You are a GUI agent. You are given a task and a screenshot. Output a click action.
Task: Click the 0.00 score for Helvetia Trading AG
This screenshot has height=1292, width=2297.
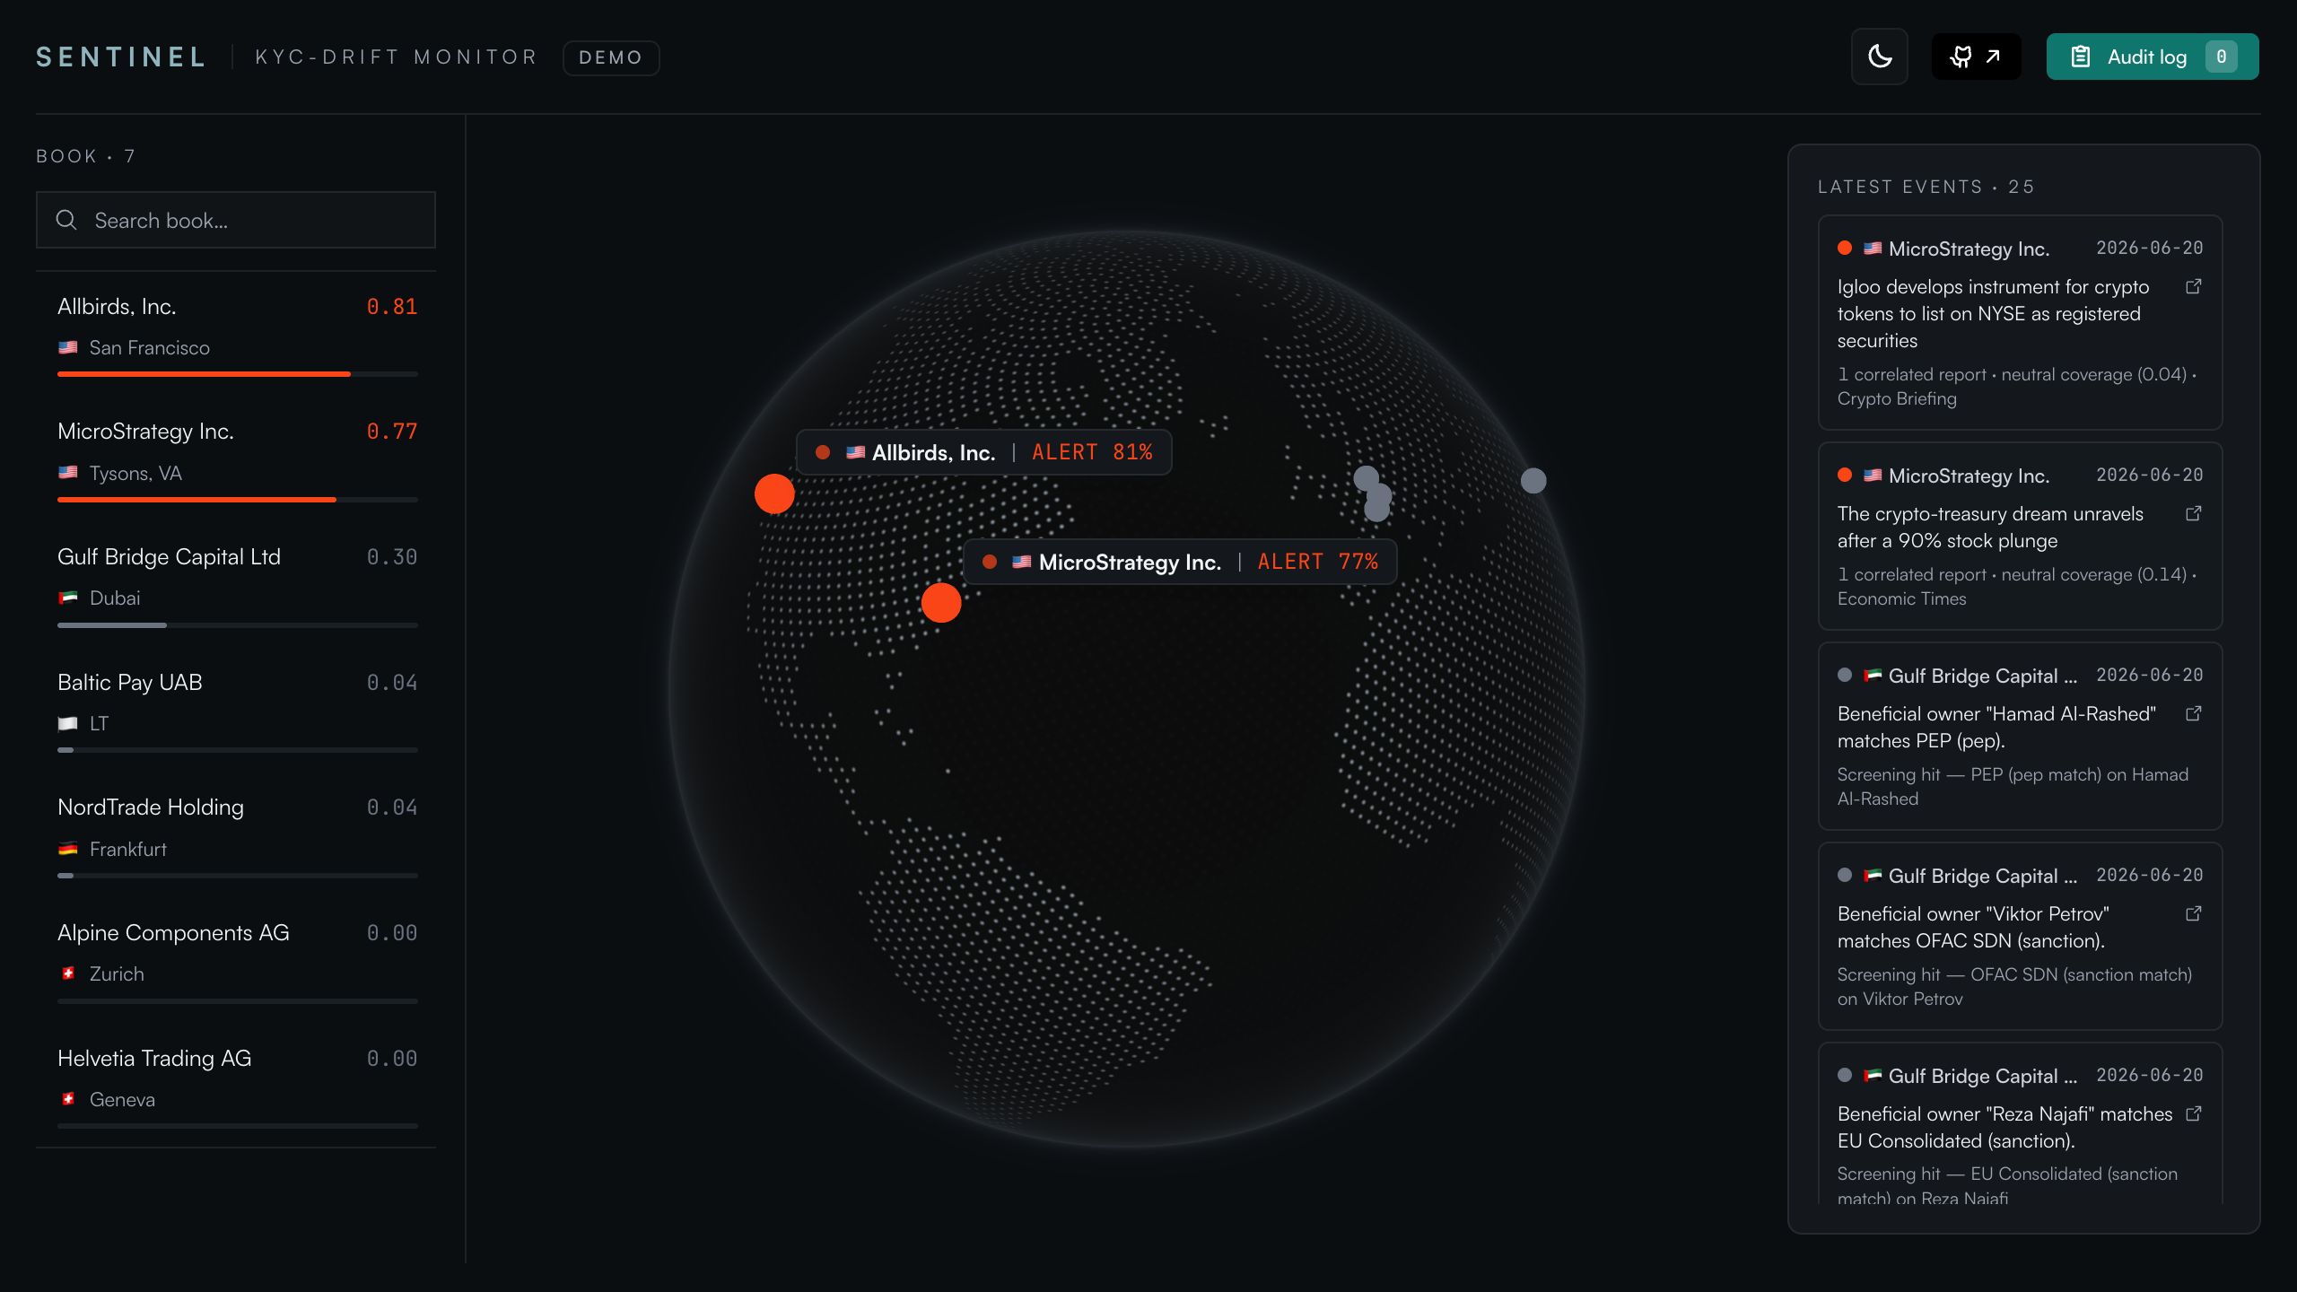tap(392, 1059)
